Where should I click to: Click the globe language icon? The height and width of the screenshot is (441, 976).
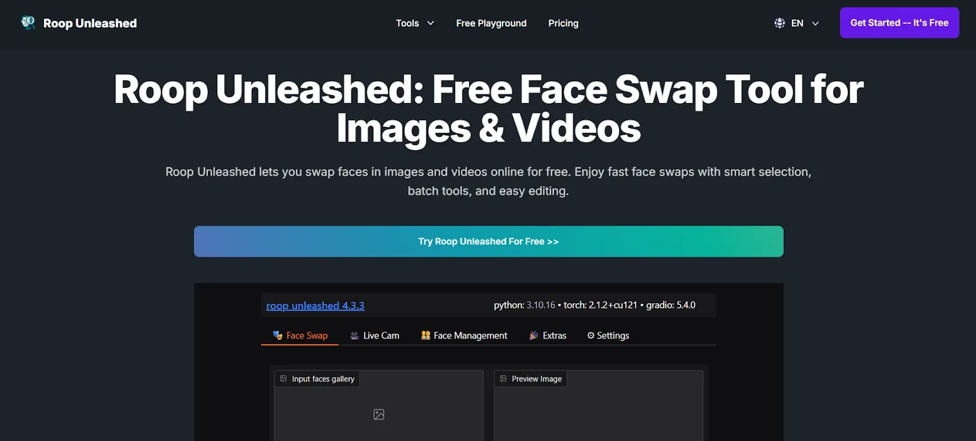[780, 23]
